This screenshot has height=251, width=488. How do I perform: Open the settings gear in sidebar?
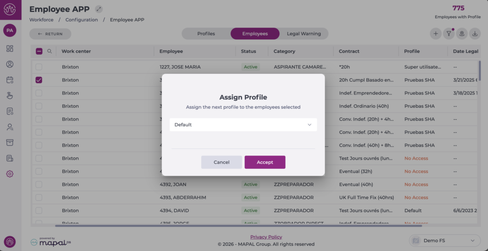10,174
